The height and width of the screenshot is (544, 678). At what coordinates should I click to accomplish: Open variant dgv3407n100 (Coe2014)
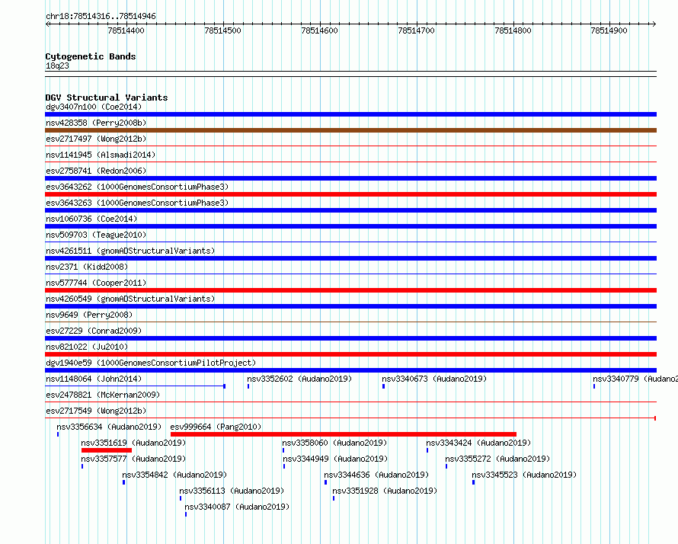[94, 107]
